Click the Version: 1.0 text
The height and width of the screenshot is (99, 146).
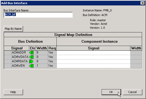97,28
